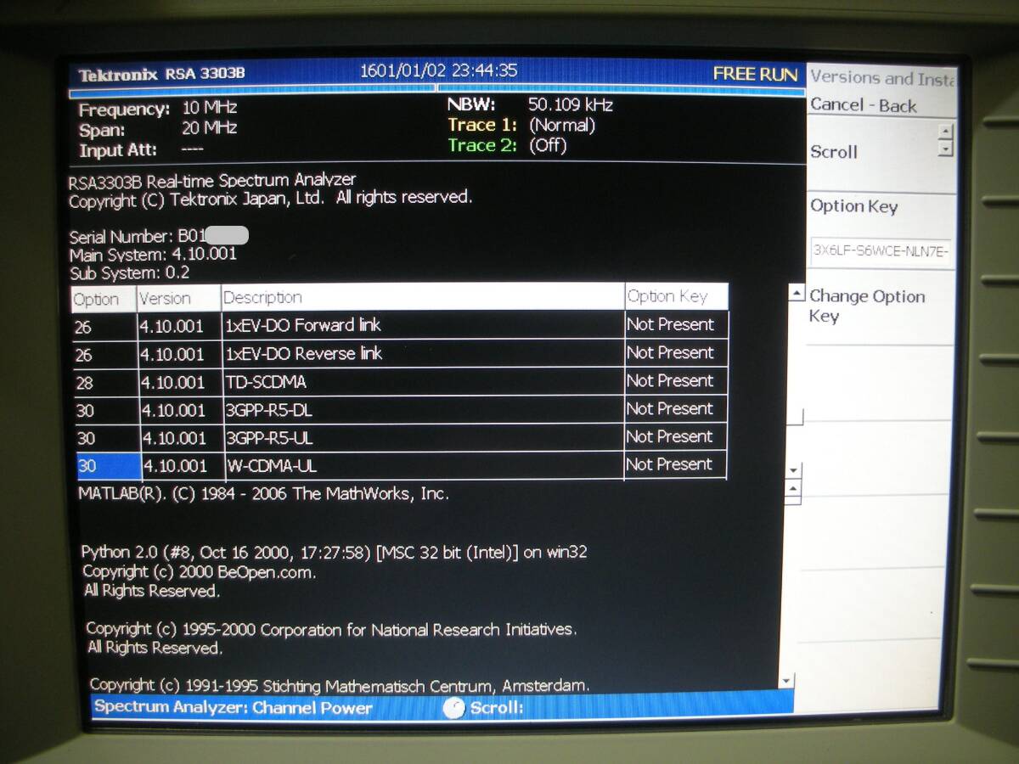Click the FREE RUN status indicator
This screenshot has width=1019, height=764.
tap(755, 74)
